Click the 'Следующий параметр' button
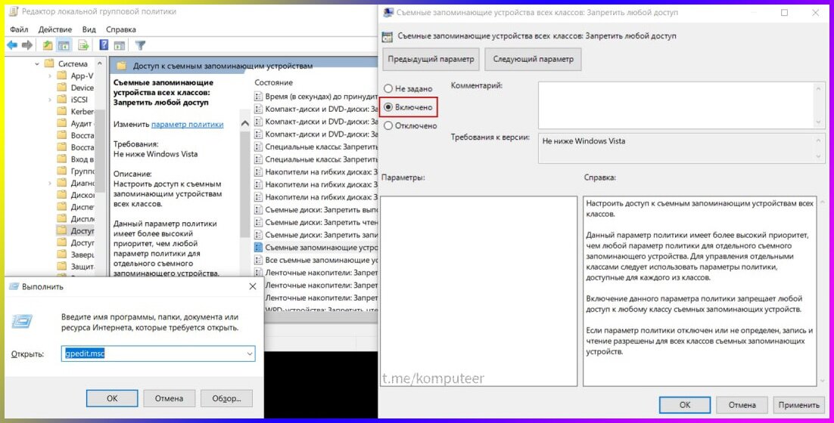834x423 pixels. [x=533, y=59]
